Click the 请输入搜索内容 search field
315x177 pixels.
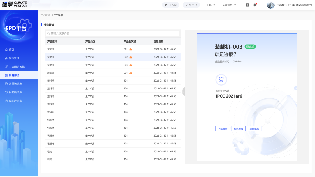[114, 33]
